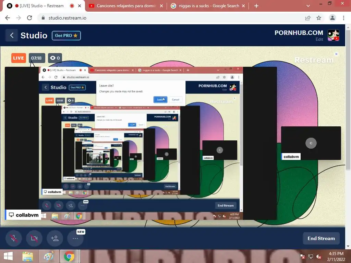Open Paint from the taskbar

coord(49,256)
